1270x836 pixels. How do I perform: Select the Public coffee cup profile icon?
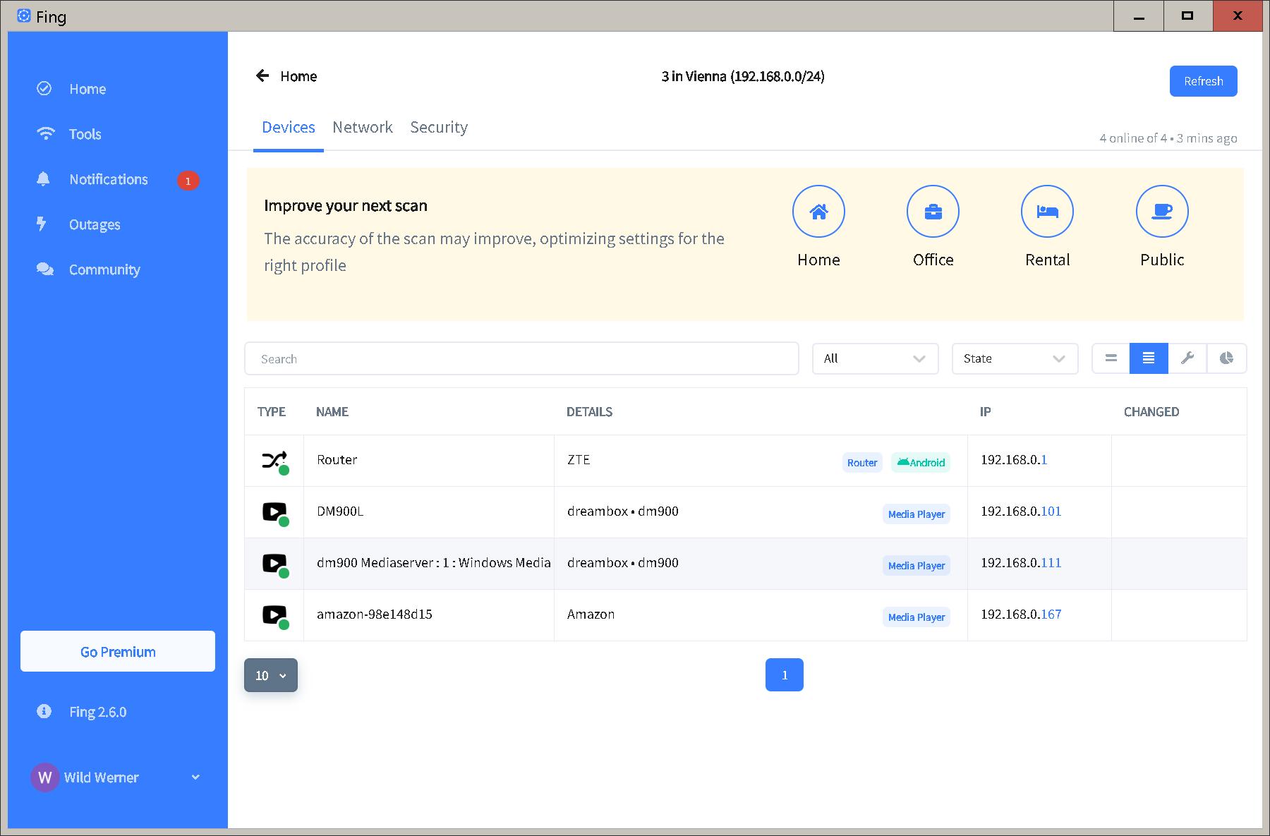(x=1162, y=212)
